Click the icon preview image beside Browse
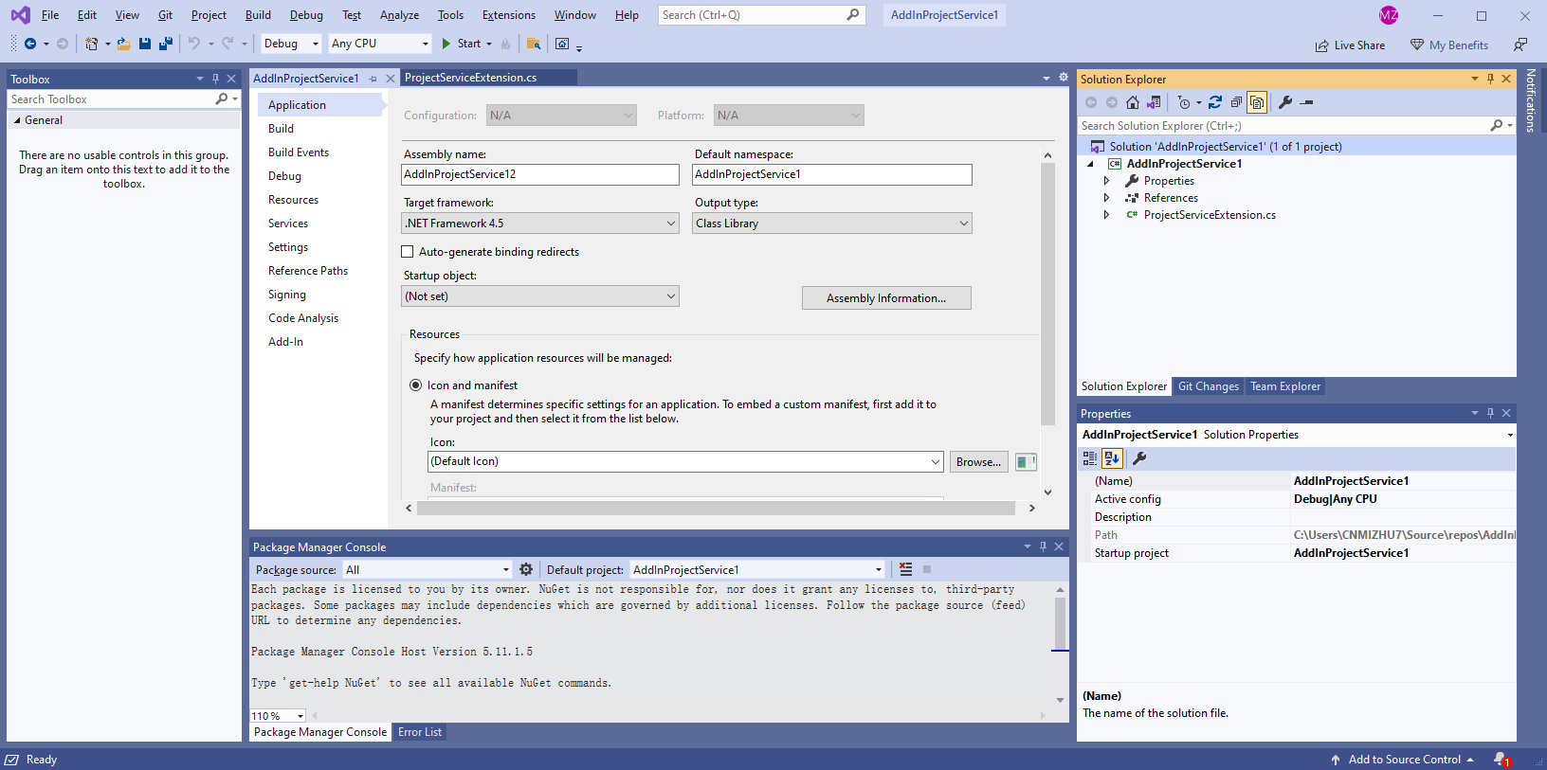The image size is (1547, 770). (x=1026, y=462)
